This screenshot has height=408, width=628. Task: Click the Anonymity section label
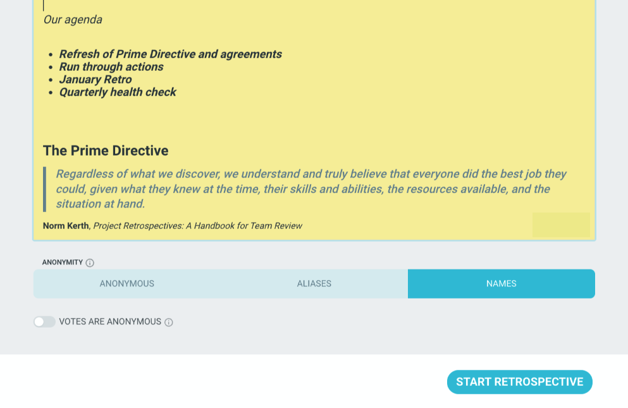tap(63, 263)
